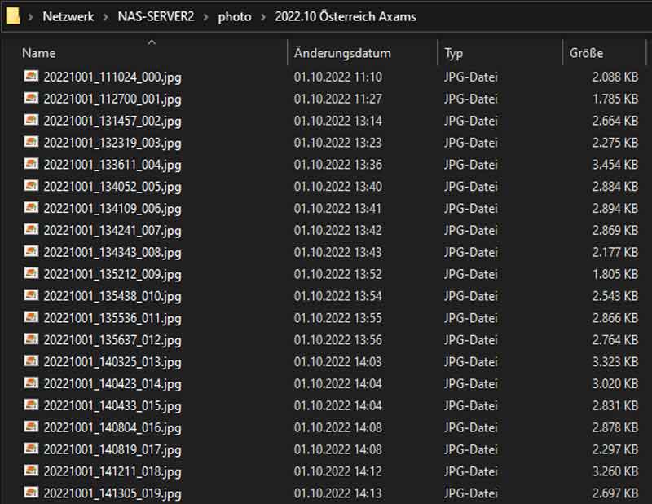Click the date 01.10.2022 14:13
Screen dimensions: 652x504
click(x=338, y=493)
